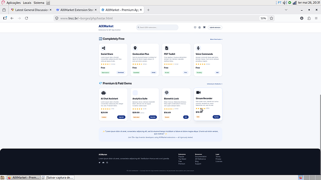Screen dimensions: 321x180
Task: Click the Search 200+ extensions field
Action: tap(157, 27)
